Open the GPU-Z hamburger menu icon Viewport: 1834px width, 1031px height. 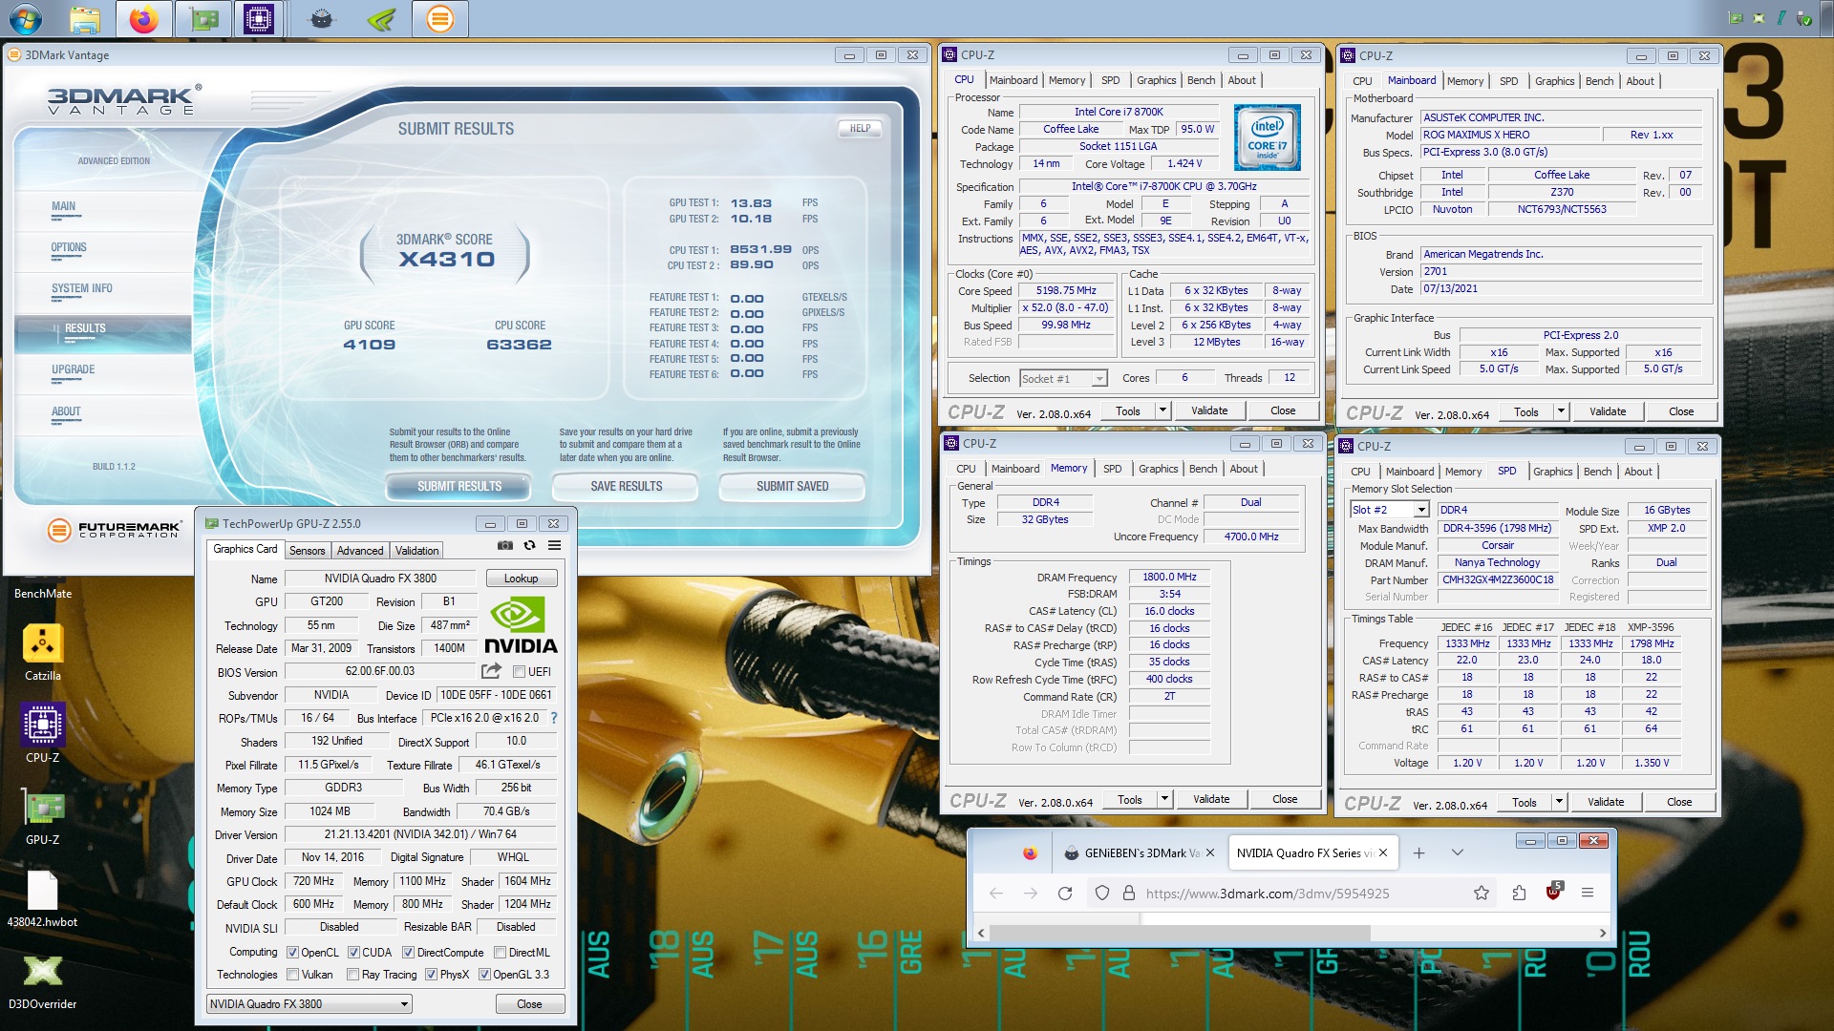pyautogui.click(x=554, y=546)
